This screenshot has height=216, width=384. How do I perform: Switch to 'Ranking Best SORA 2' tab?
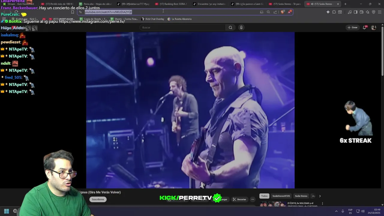pyautogui.click(x=172, y=4)
